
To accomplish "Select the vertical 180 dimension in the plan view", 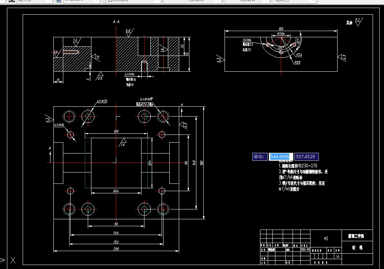I will 201,163.
